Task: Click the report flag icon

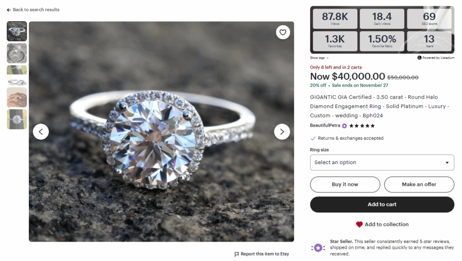Action: click(x=237, y=254)
